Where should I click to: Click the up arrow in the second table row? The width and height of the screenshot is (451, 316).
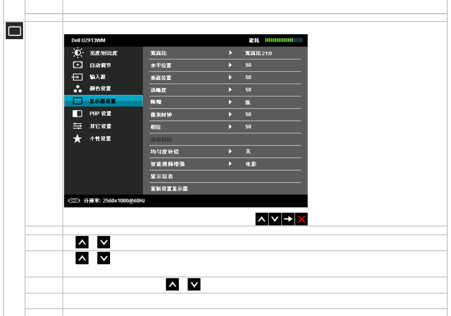(x=82, y=258)
